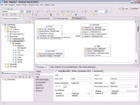
Task: Select OrderDomain.ddm in the project tree
Action: pyautogui.click(x=17, y=39)
